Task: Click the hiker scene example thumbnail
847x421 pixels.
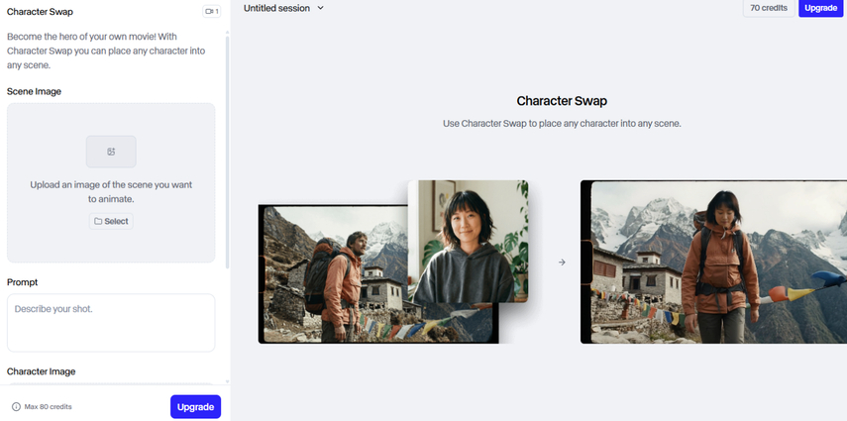Action: [335, 274]
